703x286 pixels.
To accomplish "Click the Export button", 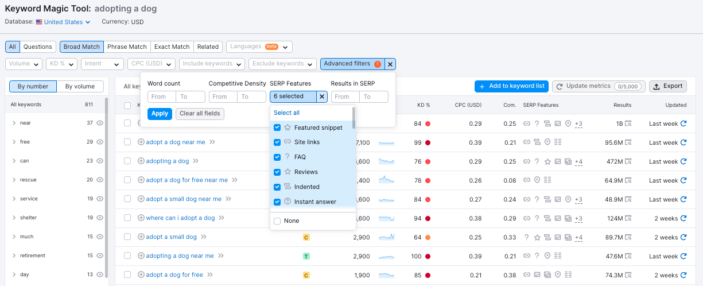I will coord(667,86).
